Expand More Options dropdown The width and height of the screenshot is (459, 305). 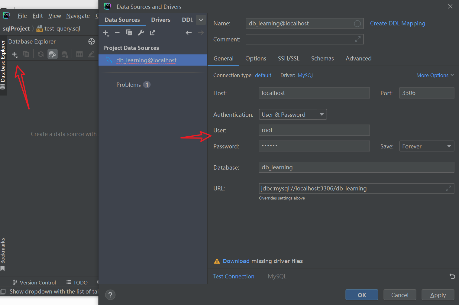click(x=435, y=75)
